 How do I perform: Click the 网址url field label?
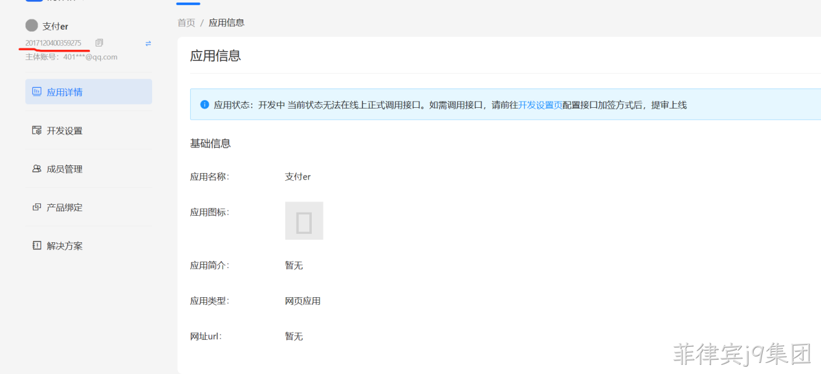point(206,337)
